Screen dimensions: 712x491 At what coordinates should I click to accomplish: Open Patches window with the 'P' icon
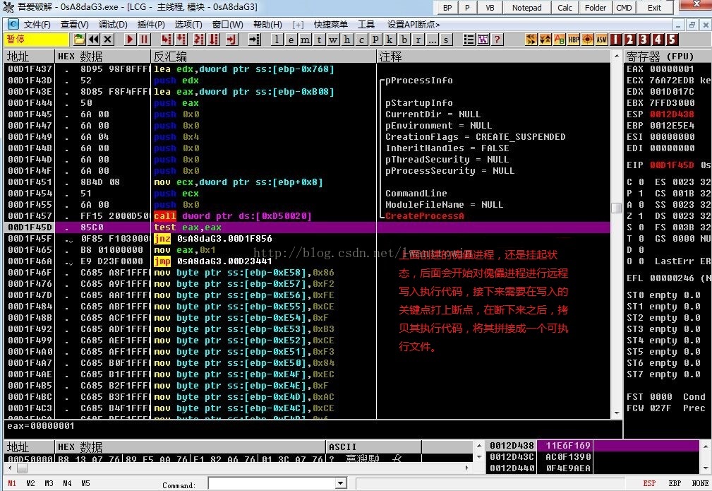tap(375, 40)
